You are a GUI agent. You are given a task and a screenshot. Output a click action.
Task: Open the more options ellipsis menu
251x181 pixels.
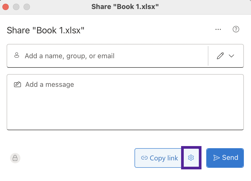tap(218, 29)
